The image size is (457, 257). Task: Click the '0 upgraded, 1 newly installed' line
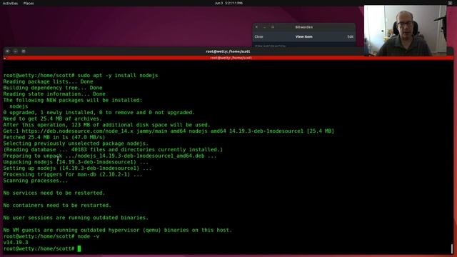[x=99, y=113]
